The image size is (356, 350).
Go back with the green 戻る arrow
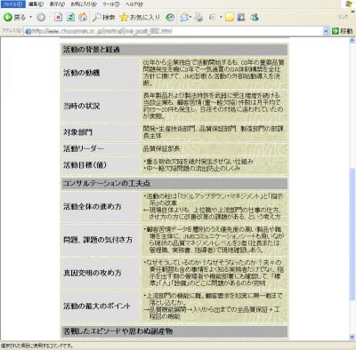[x=15, y=18]
